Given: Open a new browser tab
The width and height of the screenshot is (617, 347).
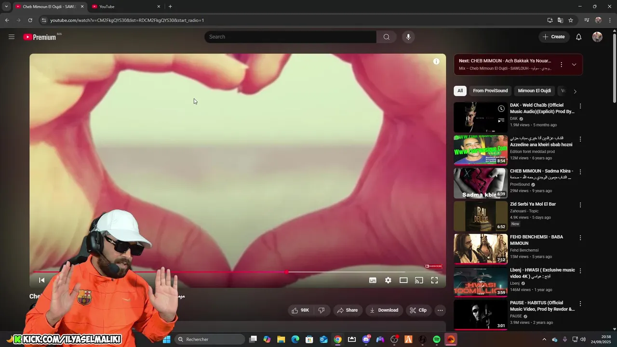Looking at the screenshot, I should [x=170, y=7].
